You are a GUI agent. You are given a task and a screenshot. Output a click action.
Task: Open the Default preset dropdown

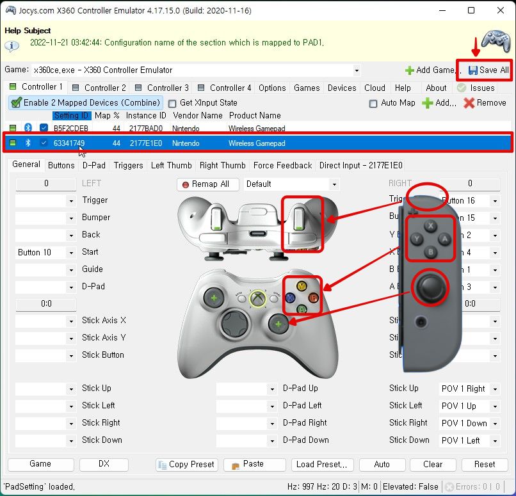pos(334,184)
